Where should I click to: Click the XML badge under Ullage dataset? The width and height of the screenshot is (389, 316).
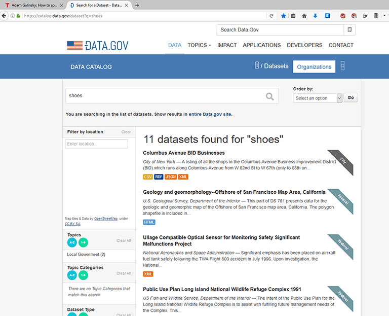point(148,274)
